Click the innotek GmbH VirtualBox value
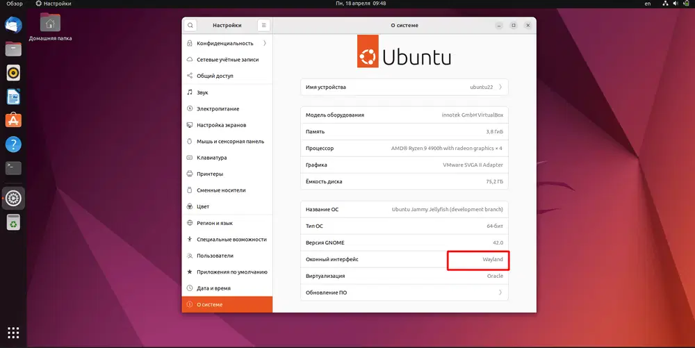 click(473, 115)
